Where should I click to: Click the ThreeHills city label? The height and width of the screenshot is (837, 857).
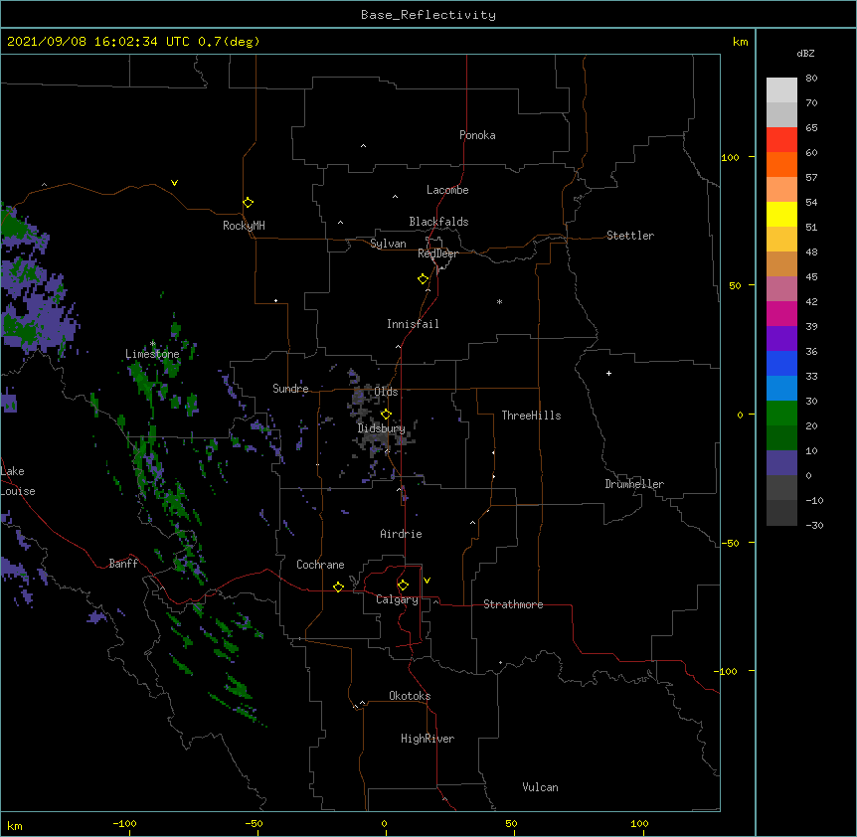point(531,416)
